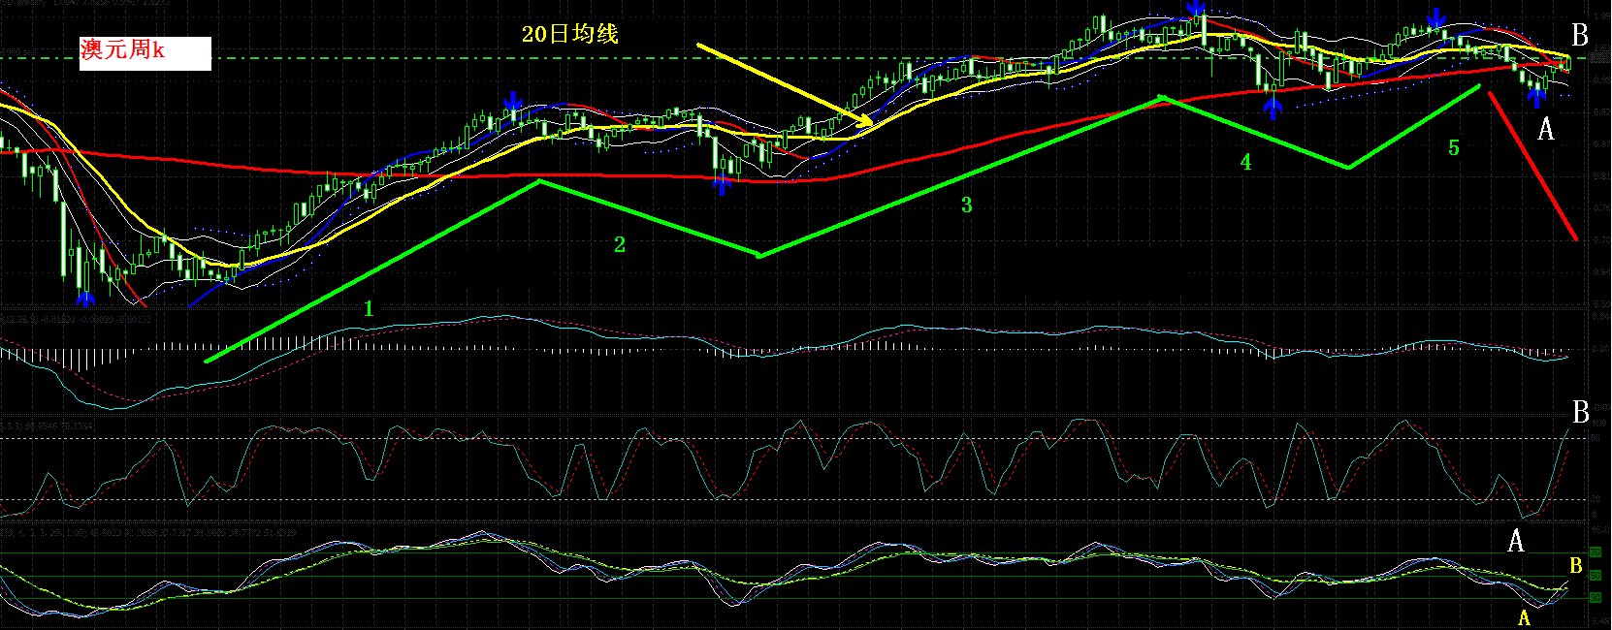Viewport: 1612px width, 630px height.
Task: Click white label B in stochastic panel
Action: click(x=1581, y=413)
